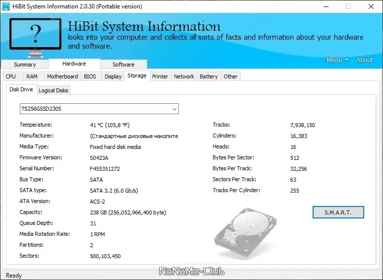Click the Partitions value 2
This screenshot has height=280, width=383.
(92, 245)
